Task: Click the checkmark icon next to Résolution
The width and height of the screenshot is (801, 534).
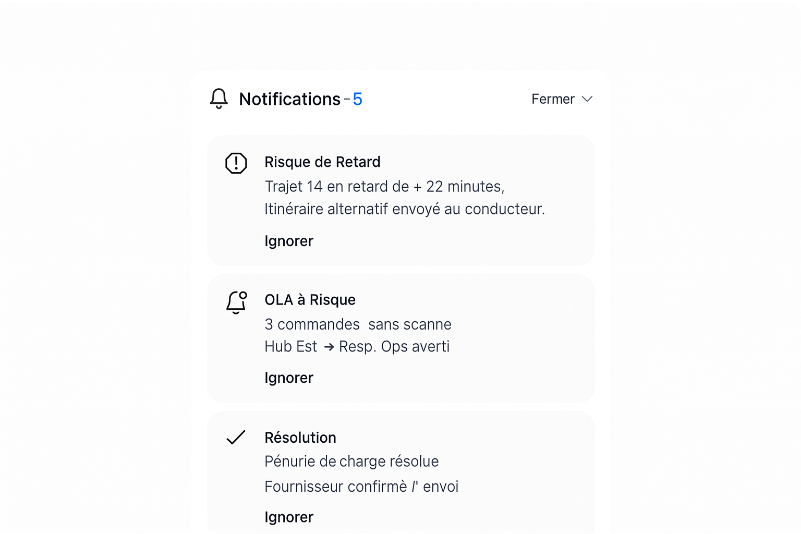Action: coord(236,438)
